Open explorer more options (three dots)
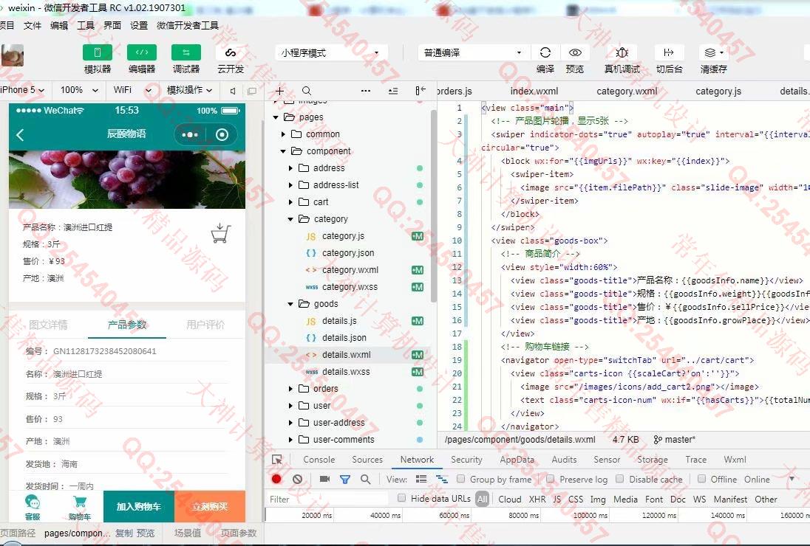Image resolution: width=810 pixels, height=546 pixels. [x=366, y=91]
